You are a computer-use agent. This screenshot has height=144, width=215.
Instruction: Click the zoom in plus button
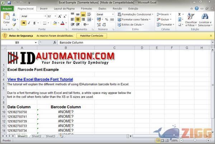(208, 140)
